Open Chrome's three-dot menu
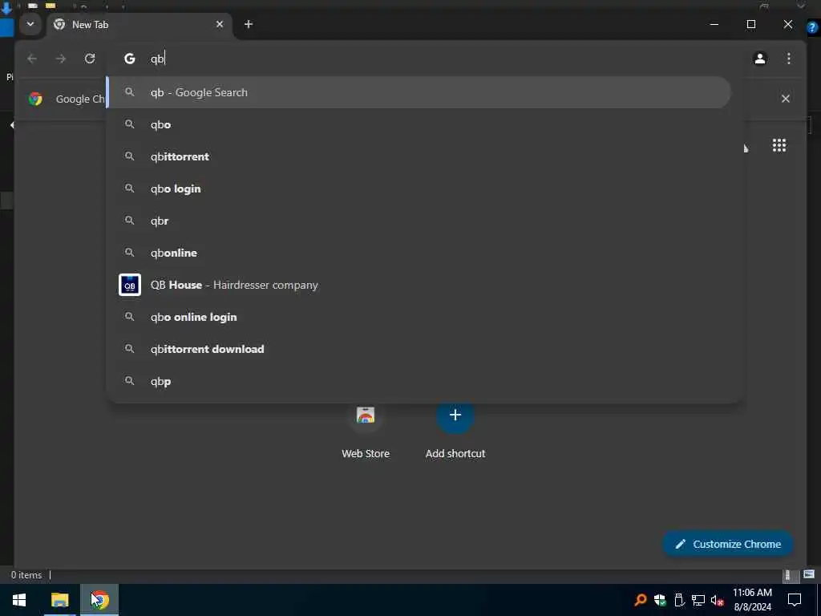 789,59
